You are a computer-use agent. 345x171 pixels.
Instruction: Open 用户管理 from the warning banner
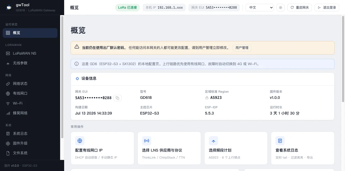(242, 48)
